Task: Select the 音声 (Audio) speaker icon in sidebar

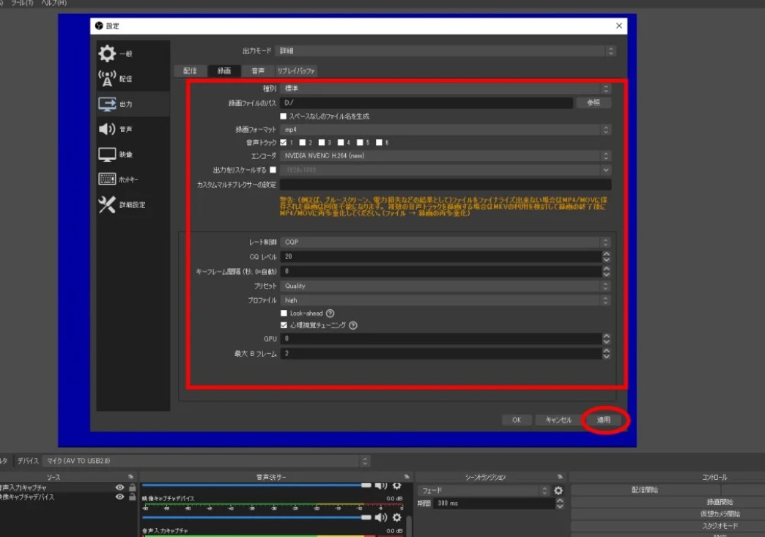Action: pyautogui.click(x=107, y=129)
